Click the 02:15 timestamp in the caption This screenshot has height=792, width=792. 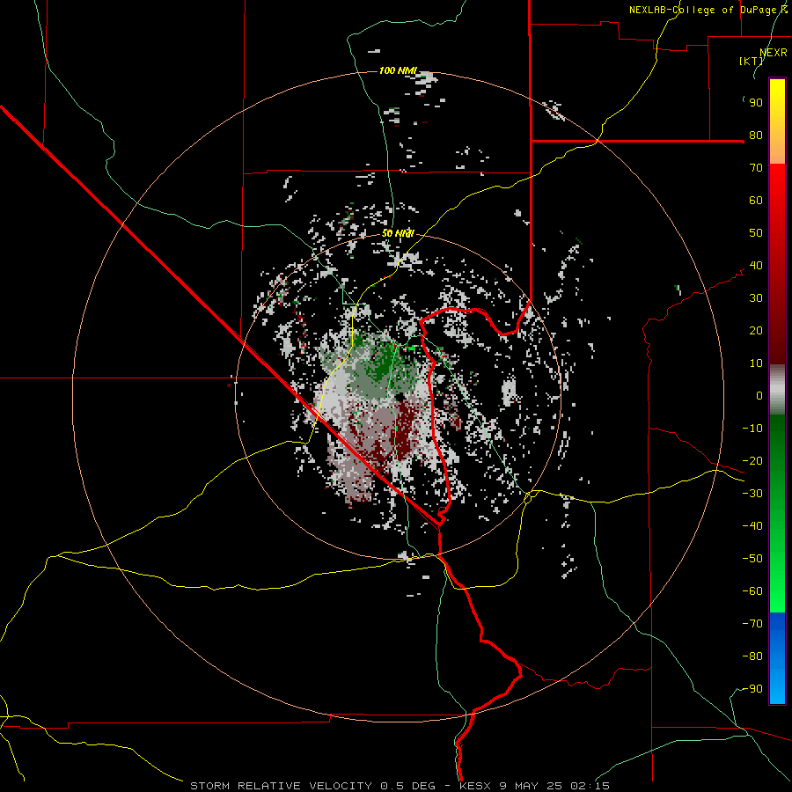(590, 786)
